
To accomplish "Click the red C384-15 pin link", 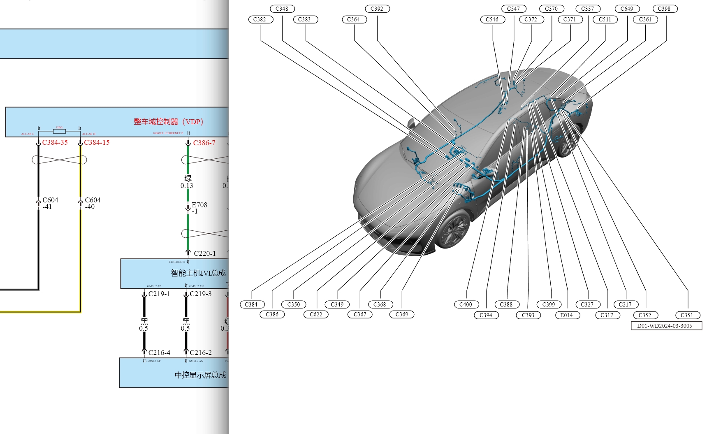I will click(x=97, y=142).
